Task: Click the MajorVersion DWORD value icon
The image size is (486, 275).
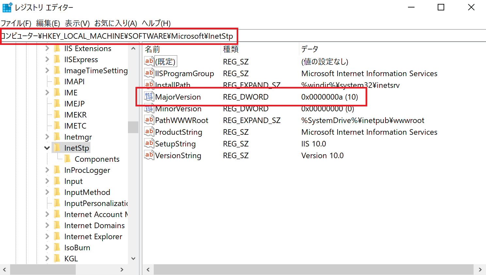Action: [x=149, y=97]
